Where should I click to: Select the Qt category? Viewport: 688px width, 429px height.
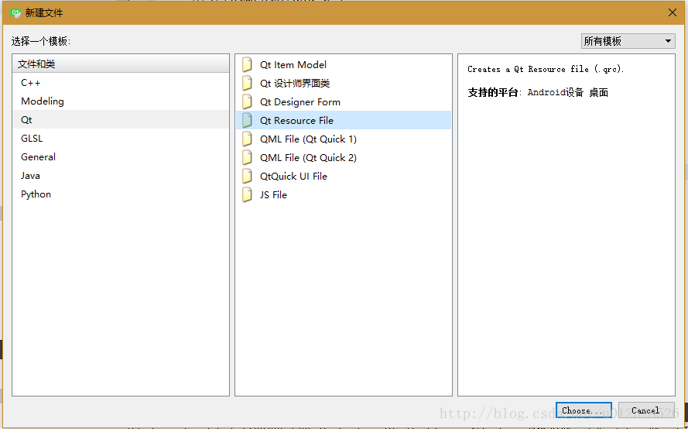121,119
